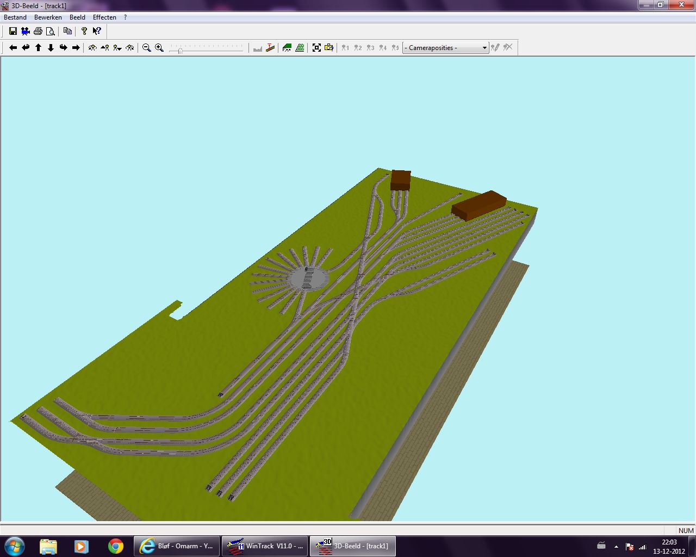
Task: Open the Beeld menu
Action: 77,17
